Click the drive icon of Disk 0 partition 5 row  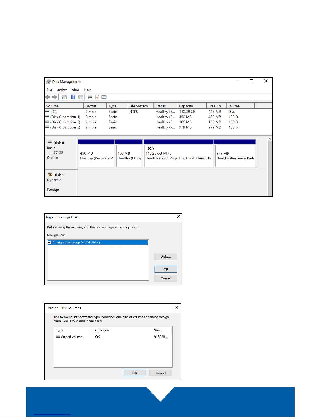(47, 127)
